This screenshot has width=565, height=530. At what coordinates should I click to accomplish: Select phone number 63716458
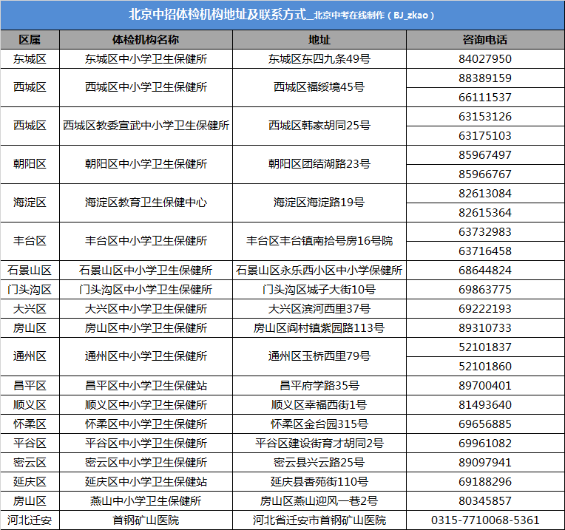pyautogui.click(x=485, y=251)
